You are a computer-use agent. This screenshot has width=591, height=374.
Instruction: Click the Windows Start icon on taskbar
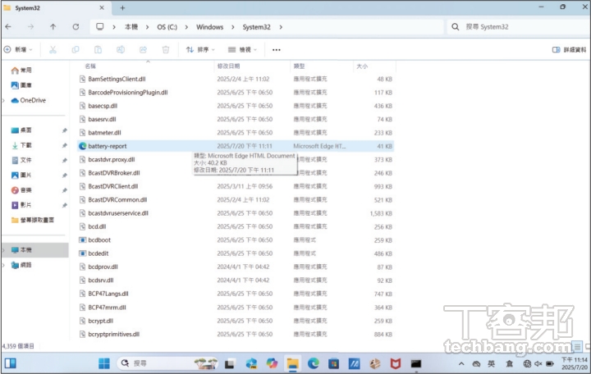click(104, 363)
